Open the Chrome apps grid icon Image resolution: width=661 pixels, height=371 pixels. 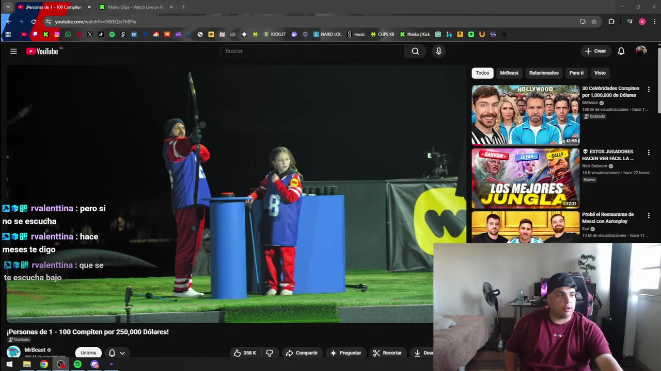(8, 35)
